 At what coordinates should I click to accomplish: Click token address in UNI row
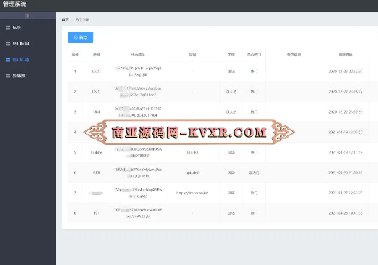[138, 112]
